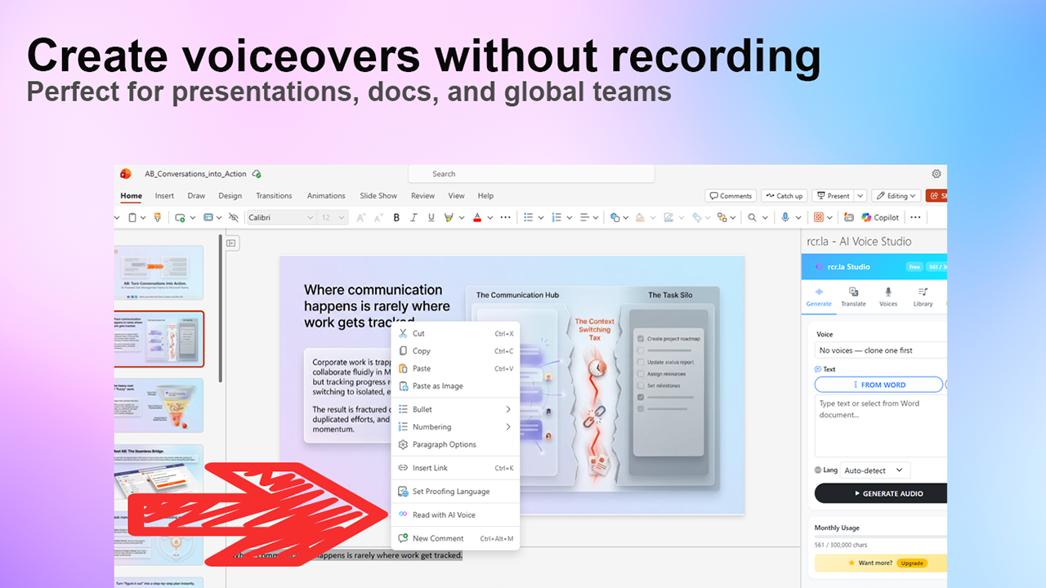
Task: Toggle Underline formatting
Action: (x=431, y=217)
